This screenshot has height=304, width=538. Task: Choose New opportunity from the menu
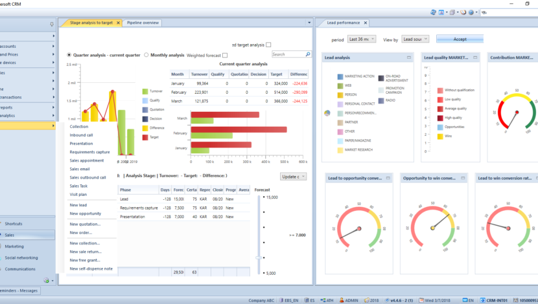click(x=85, y=213)
